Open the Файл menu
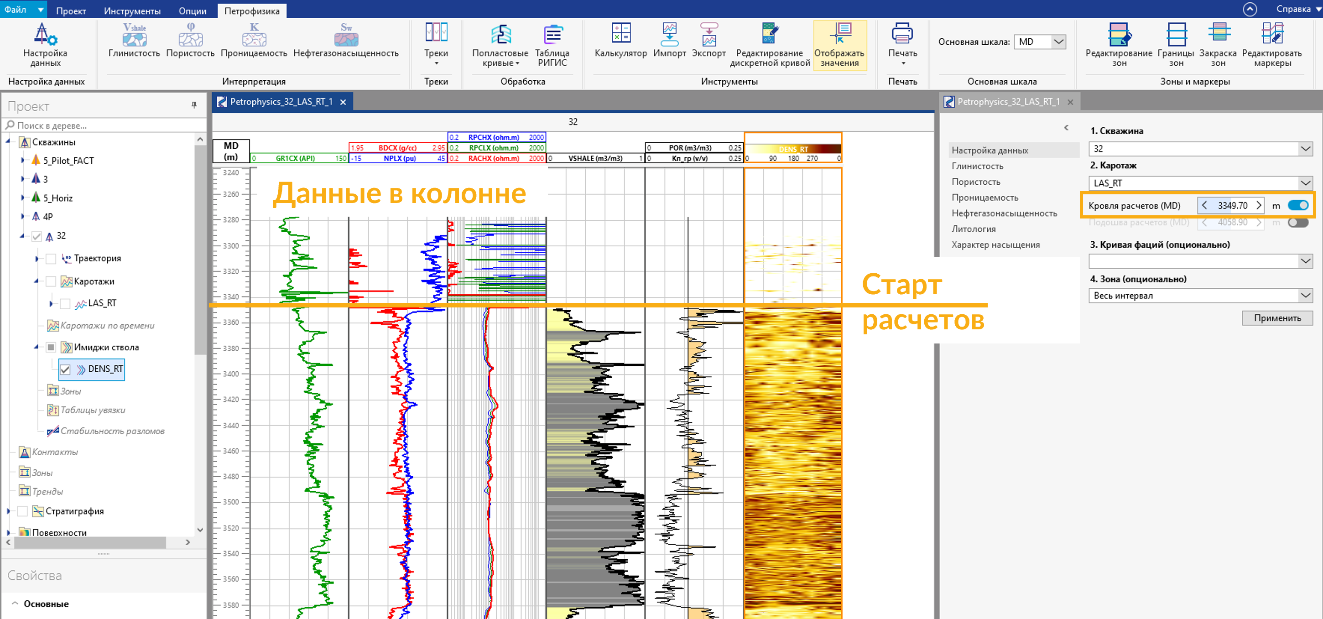Viewport: 1323px width, 619px height. coord(23,9)
